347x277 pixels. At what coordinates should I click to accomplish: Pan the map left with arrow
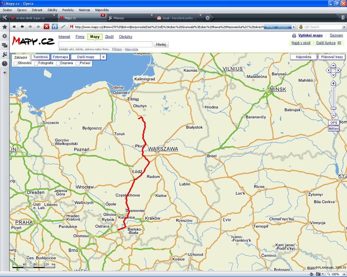click(x=329, y=70)
